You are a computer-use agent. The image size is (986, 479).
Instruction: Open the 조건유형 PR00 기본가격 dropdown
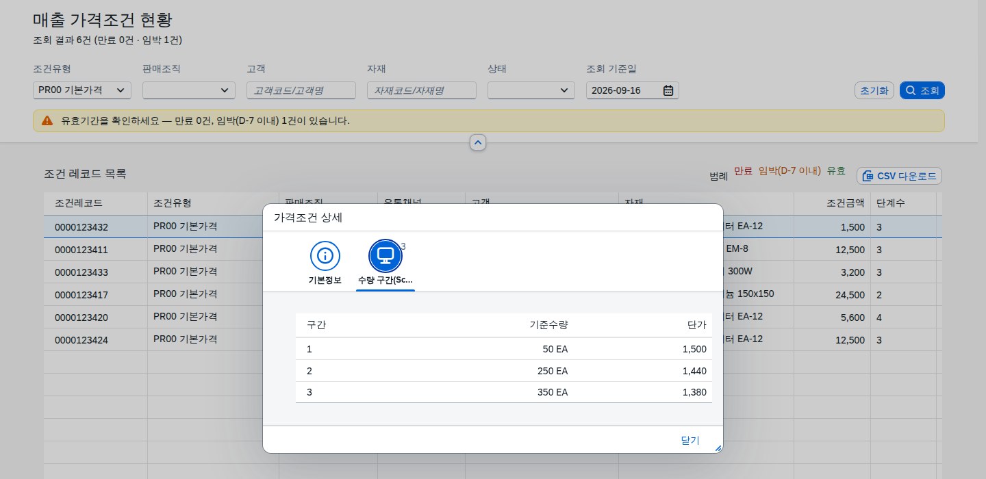pyautogui.click(x=82, y=90)
